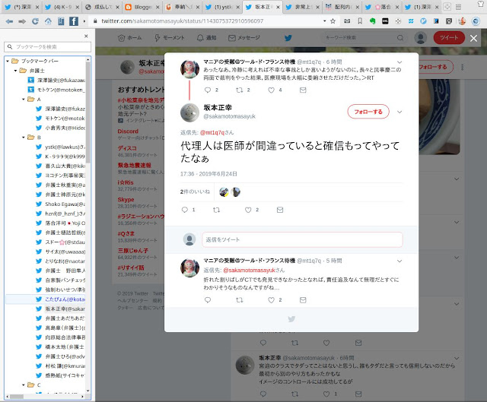Viewport: 487px width, 402px height.
Task: Click the browser forward arrow
Action: pos(22,21)
